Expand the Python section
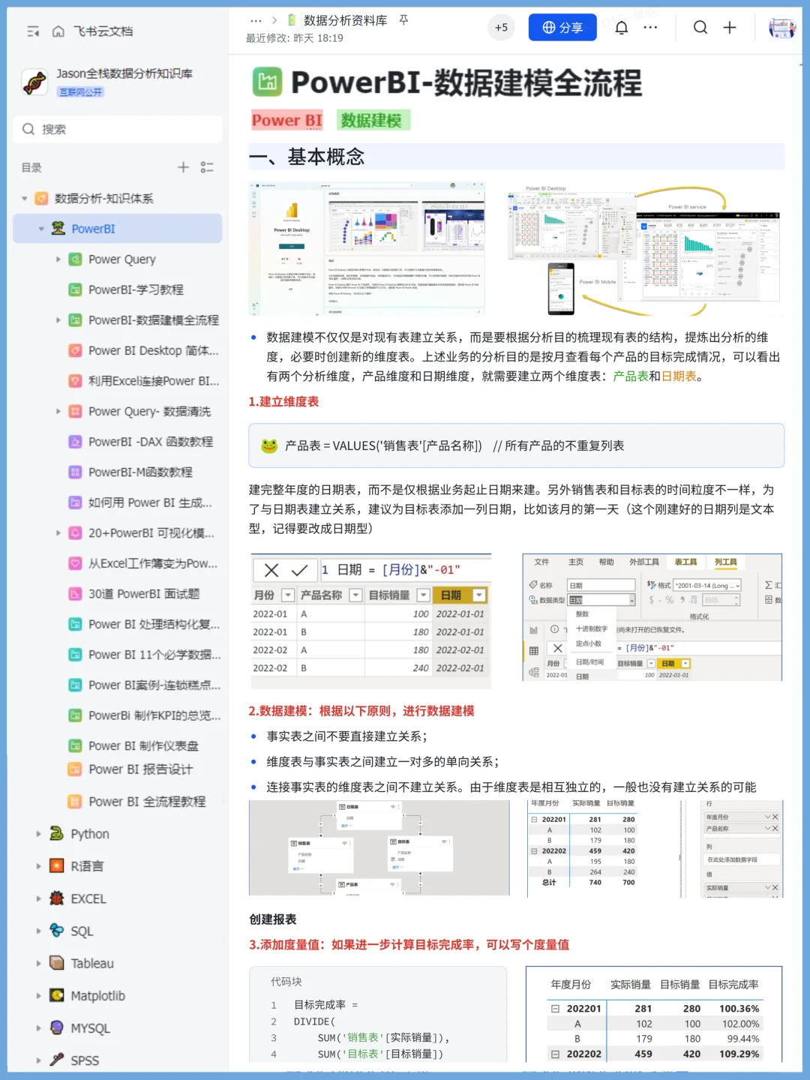The width and height of the screenshot is (810, 1080). (39, 834)
